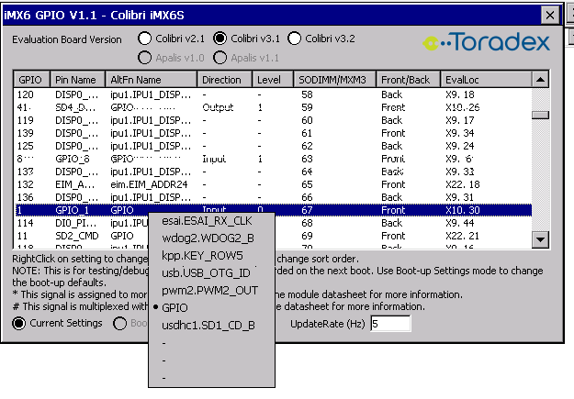Click the scroll up arrow of the list
This screenshot has height=399, width=574.
point(540,80)
